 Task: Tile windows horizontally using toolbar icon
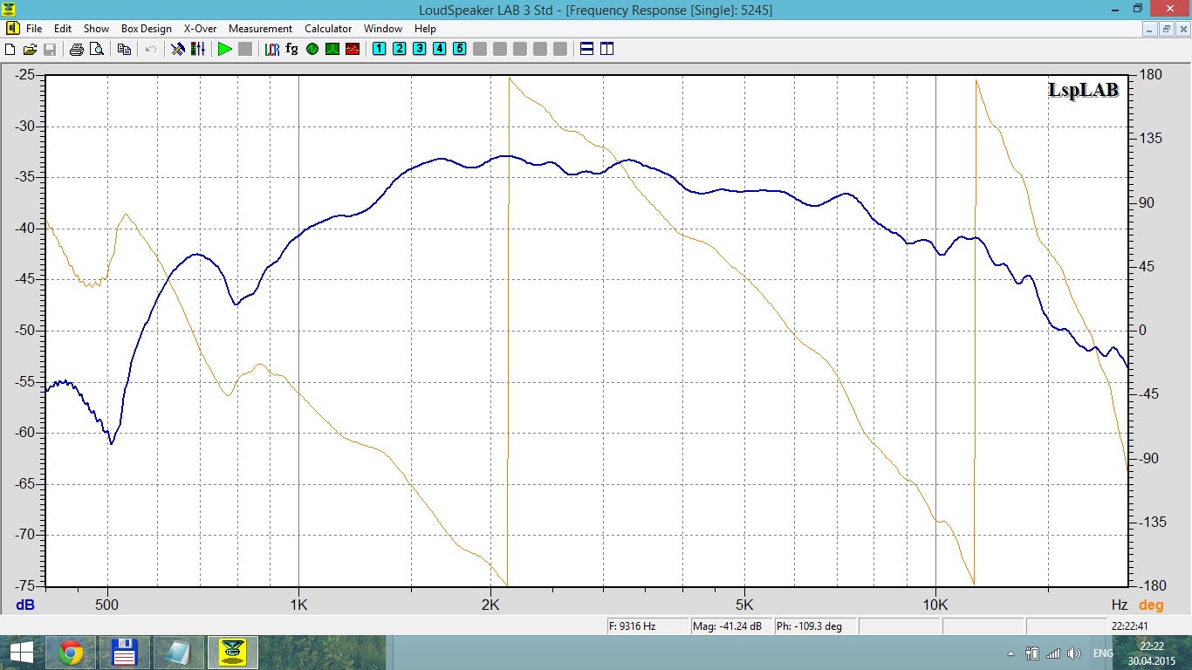[x=587, y=49]
